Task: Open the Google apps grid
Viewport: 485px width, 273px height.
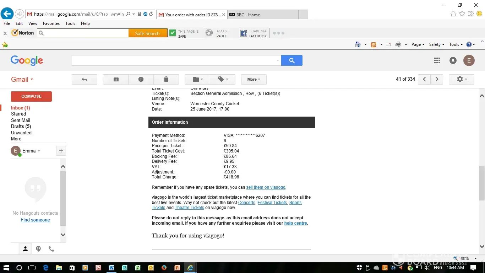Action: click(437, 60)
